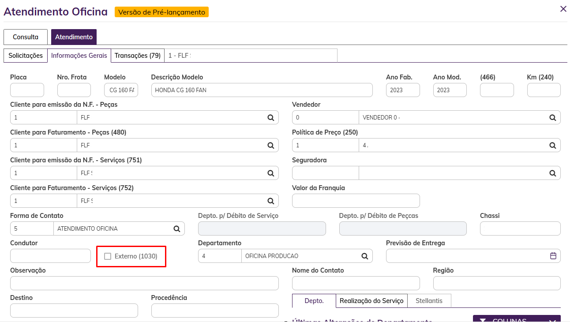
Task: Click search icon in Vendedor field
Action: [552, 118]
